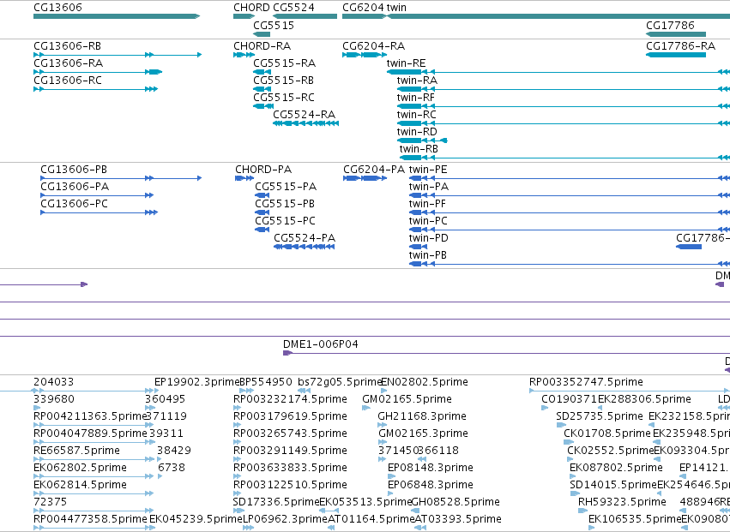Select the twin-PC protein

(428, 221)
